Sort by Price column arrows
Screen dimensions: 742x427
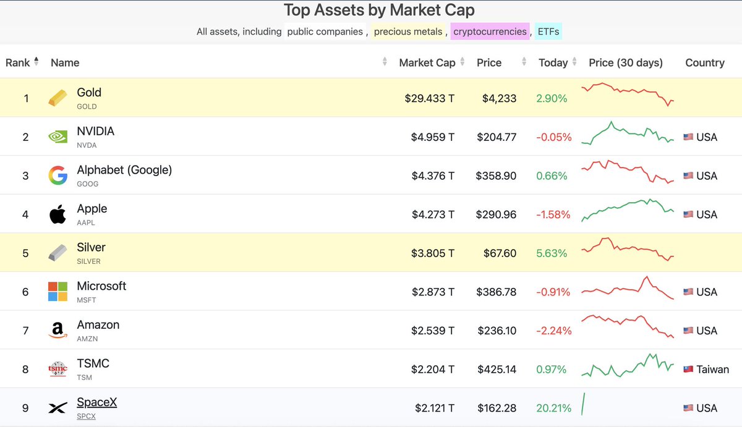point(524,62)
